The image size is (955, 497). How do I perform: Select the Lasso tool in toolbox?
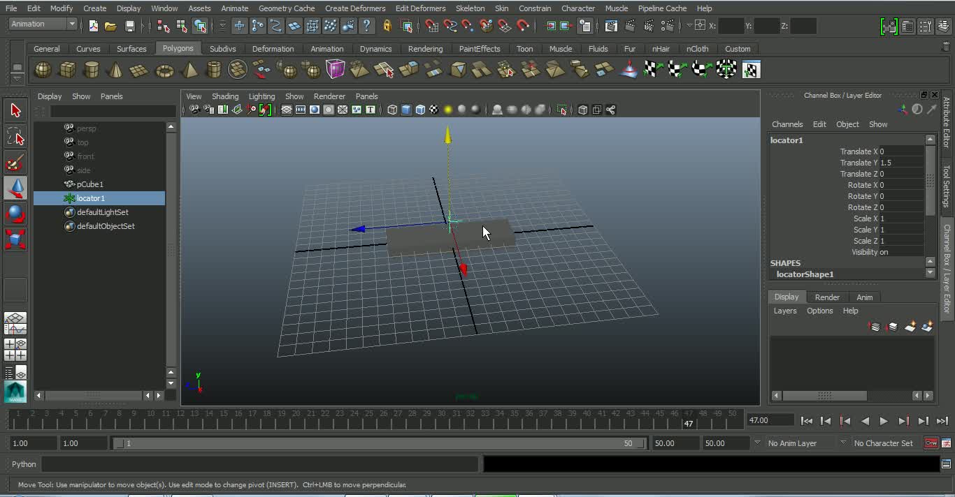click(x=15, y=136)
